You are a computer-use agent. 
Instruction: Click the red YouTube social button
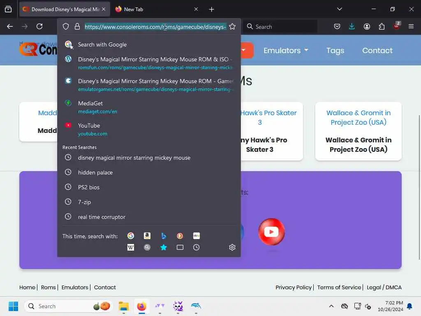[271, 232]
